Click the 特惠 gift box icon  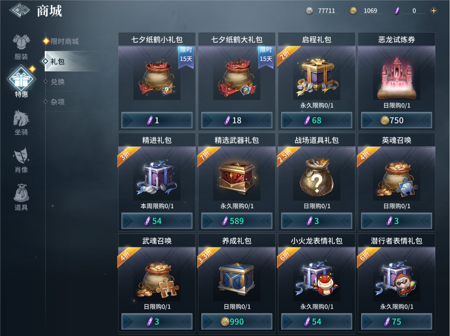[x=21, y=78]
